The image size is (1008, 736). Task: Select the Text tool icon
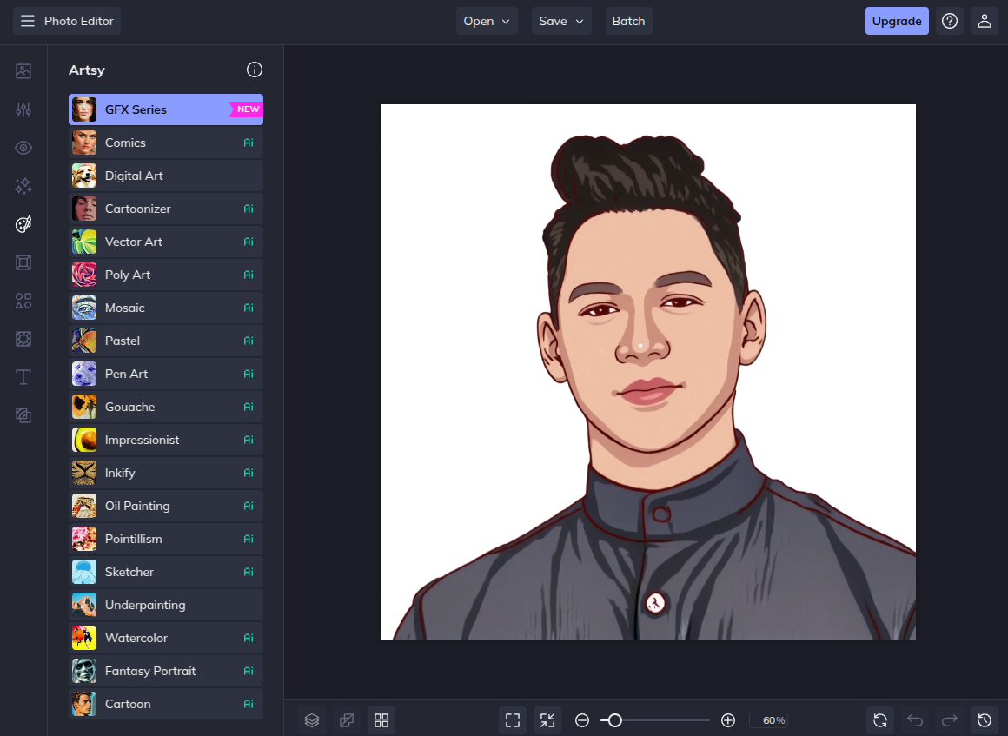23,377
